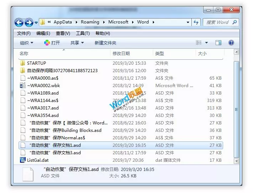Select Word in the address path
Image resolution: width=253 pixels, height=193 pixels.
point(143,22)
